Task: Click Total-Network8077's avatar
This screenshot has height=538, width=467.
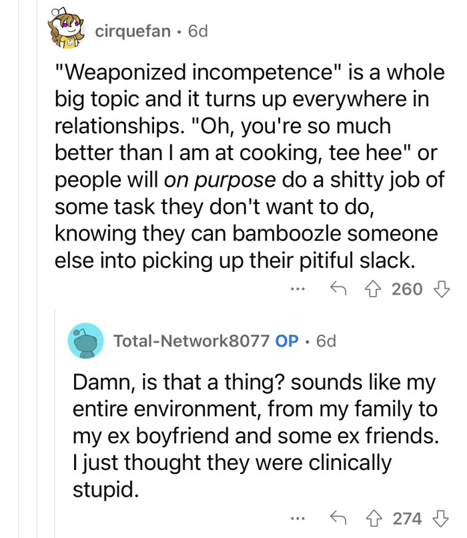Action: [x=86, y=341]
